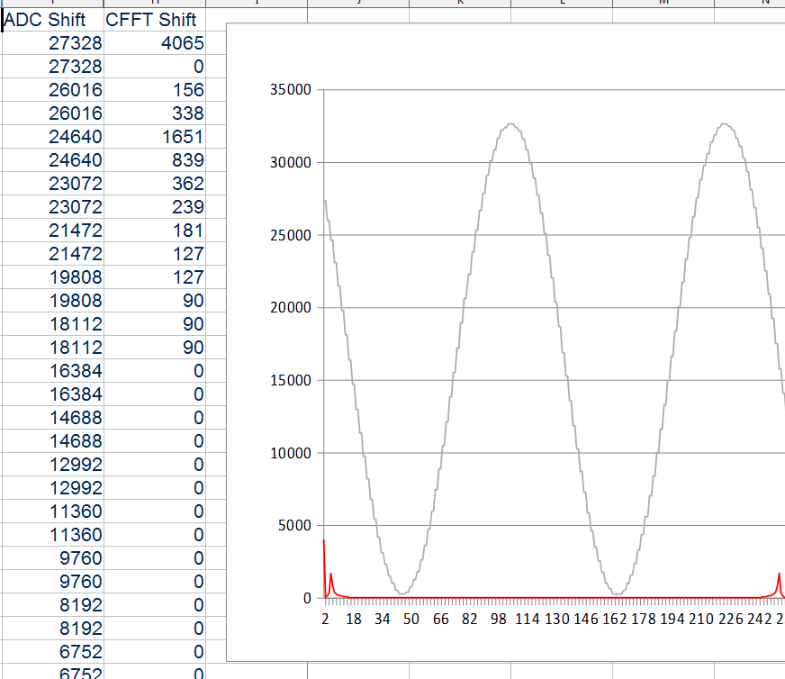This screenshot has height=679, width=785.
Task: Click the cell with value 839
Action: (x=155, y=160)
